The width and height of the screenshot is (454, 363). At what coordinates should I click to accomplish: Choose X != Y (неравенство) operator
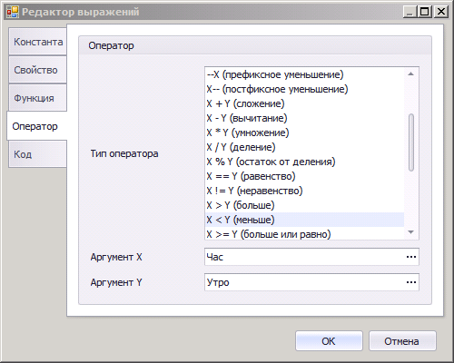coord(304,191)
